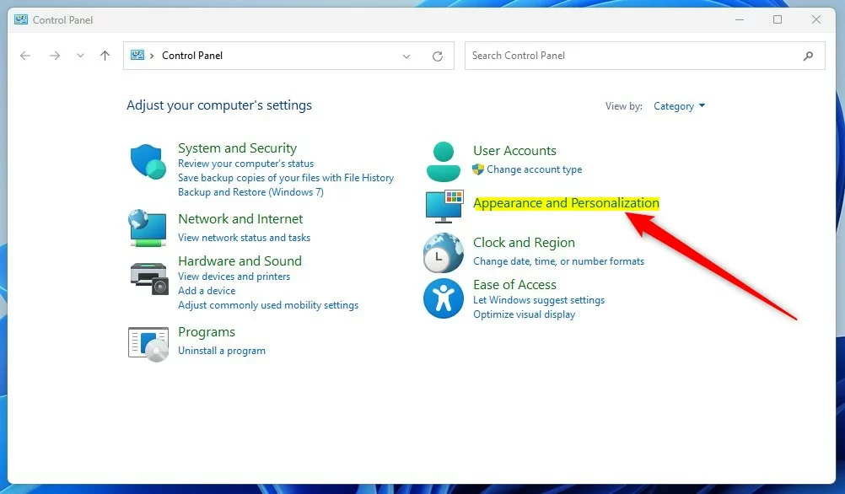Image resolution: width=845 pixels, height=494 pixels.
Task: Go back with the back arrow
Action: [25, 56]
